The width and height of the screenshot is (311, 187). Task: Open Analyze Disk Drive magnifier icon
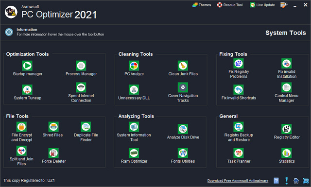click(183, 129)
